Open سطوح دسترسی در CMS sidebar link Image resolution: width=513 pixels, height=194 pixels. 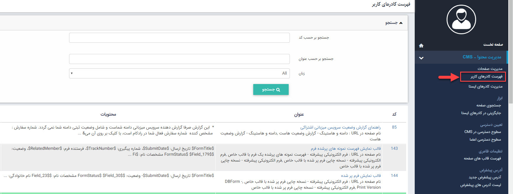point(482,132)
